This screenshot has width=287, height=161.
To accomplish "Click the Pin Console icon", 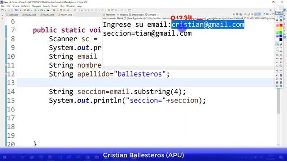I will tap(264, 14).
